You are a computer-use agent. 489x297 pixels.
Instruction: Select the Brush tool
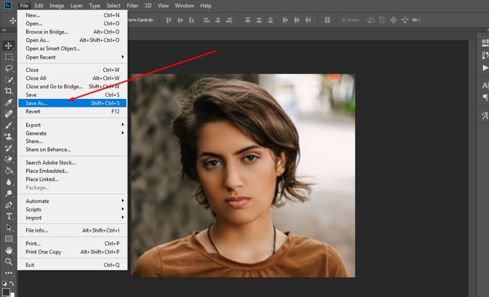coord(9,126)
